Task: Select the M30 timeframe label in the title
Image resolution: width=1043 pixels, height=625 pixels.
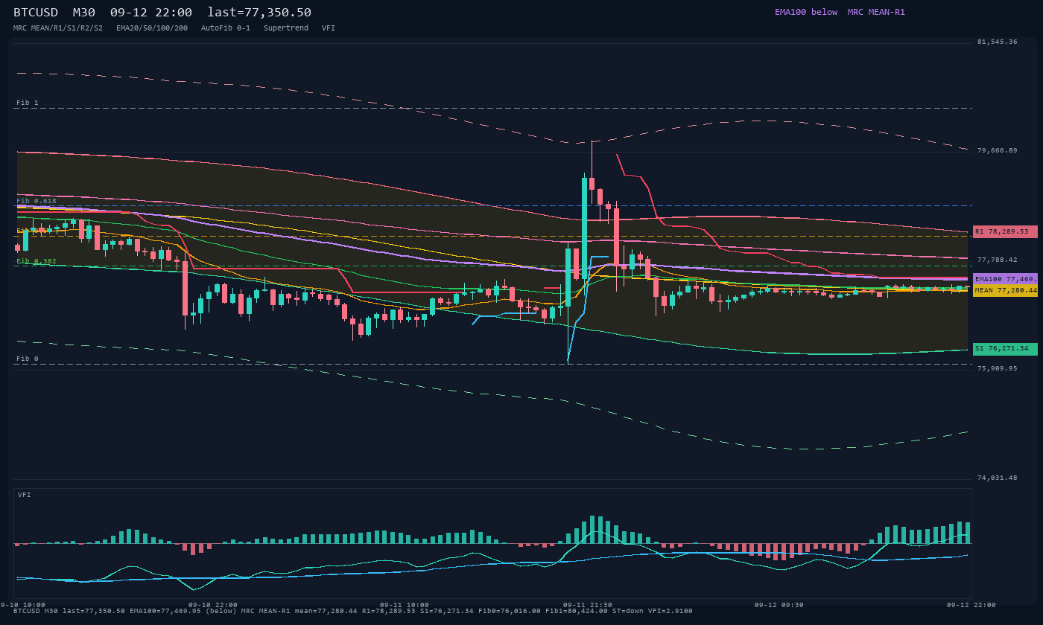Action: [x=84, y=12]
